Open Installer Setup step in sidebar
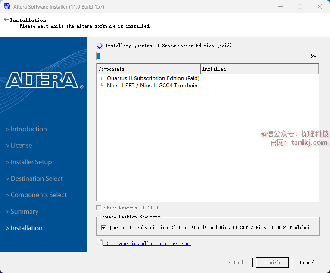This screenshot has height=273, width=330. click(31, 162)
